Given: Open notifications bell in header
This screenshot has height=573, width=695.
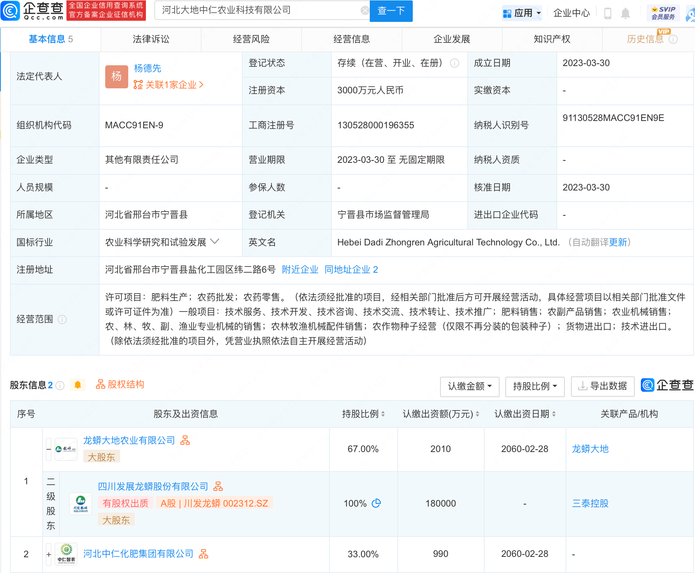Looking at the screenshot, I should (625, 13).
